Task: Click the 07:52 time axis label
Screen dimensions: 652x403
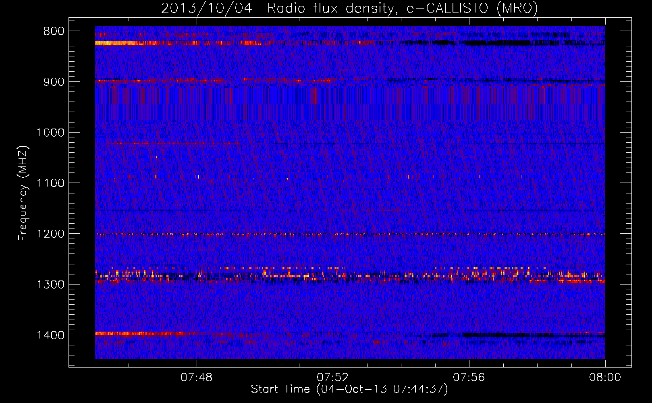Action: [x=333, y=378]
